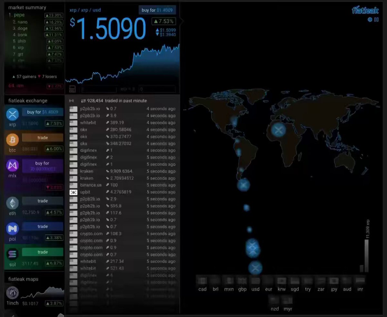This screenshot has height=317, width=387.
Task: Click the whitebit 389.19 trade row
Action: pos(123,123)
